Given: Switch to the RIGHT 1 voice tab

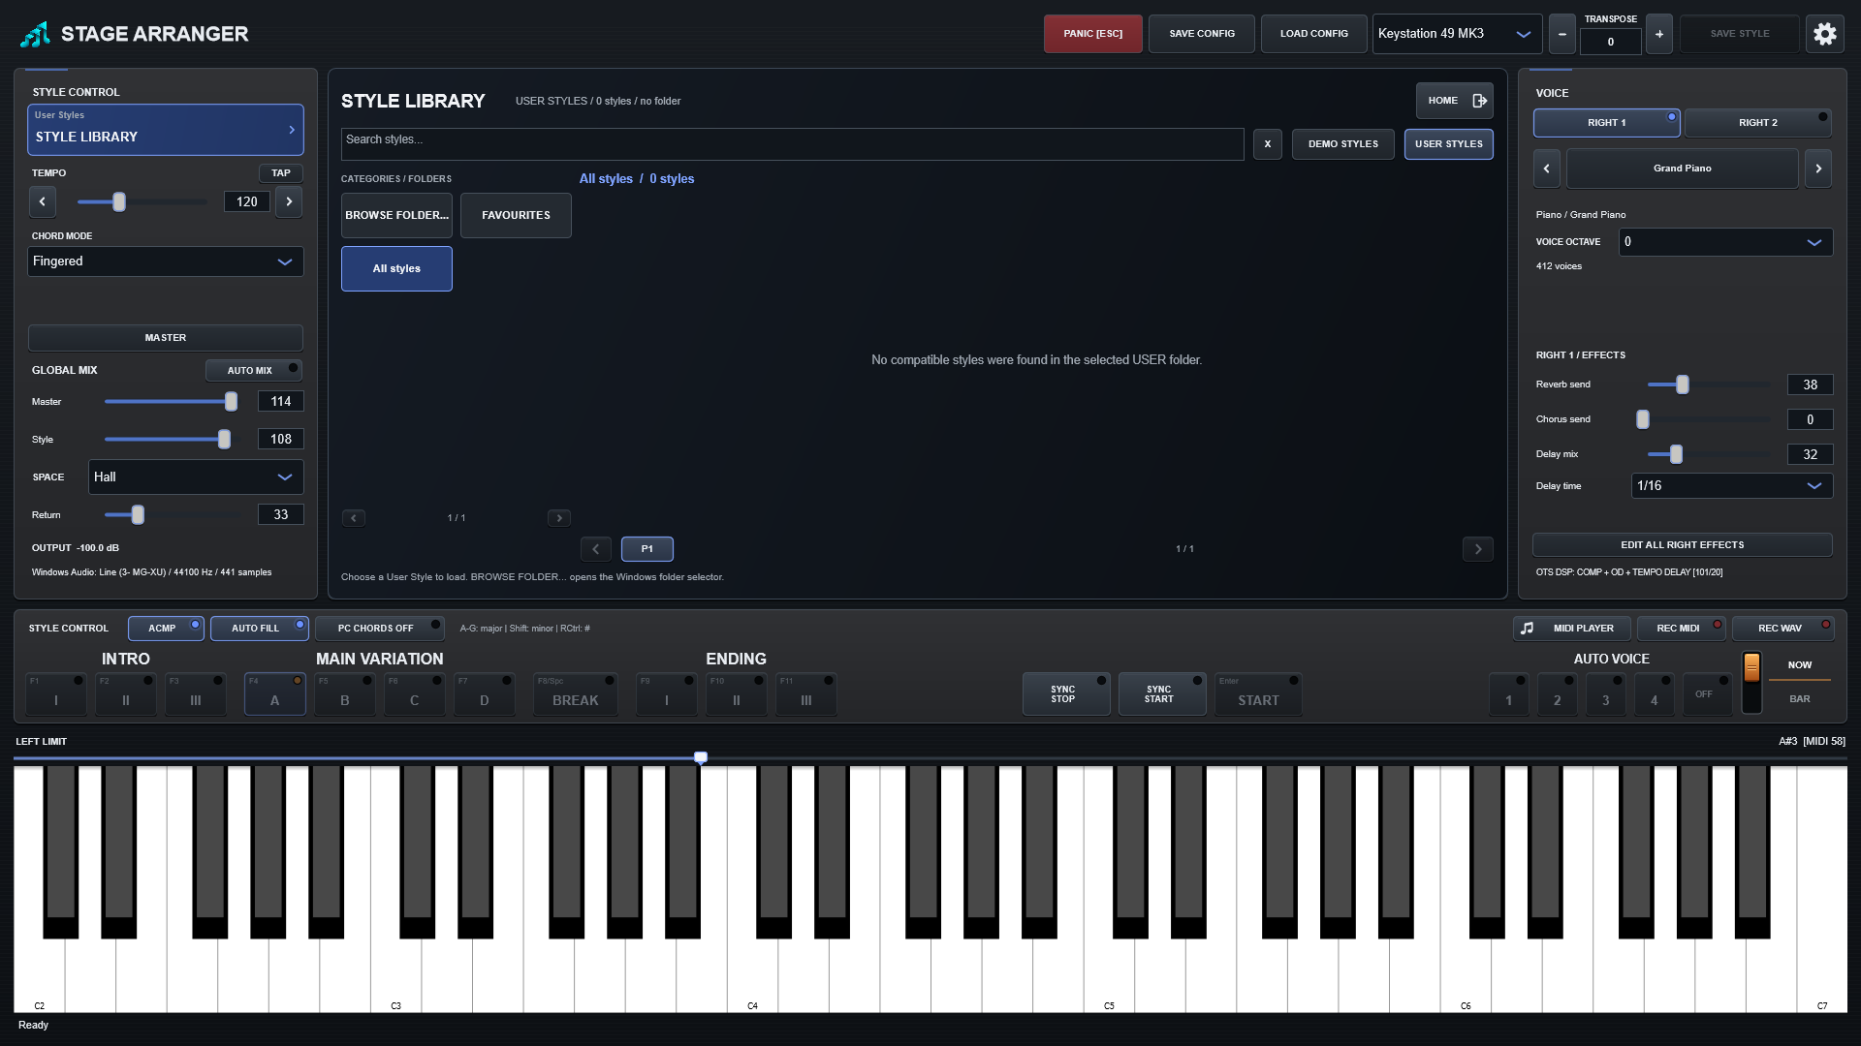Looking at the screenshot, I should pyautogui.click(x=1606, y=123).
